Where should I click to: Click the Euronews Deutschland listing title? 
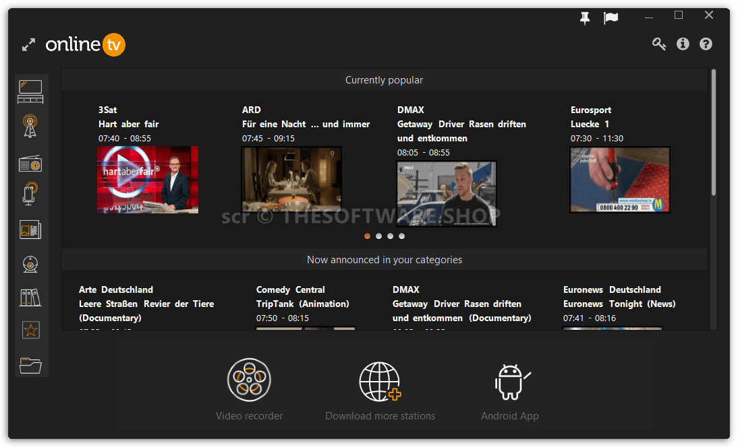(x=612, y=289)
